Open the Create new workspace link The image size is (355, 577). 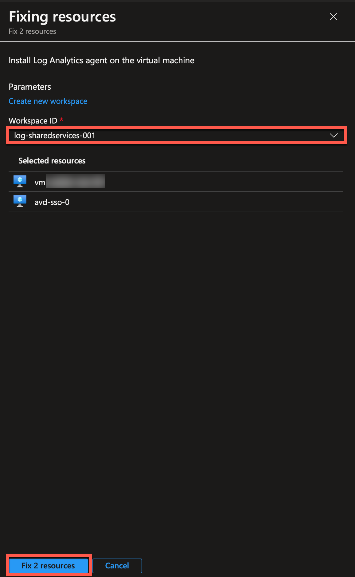click(x=48, y=101)
